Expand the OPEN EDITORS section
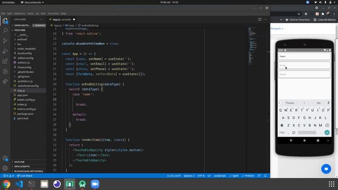338x190 pixels. pyautogui.click(x=22, y=25)
